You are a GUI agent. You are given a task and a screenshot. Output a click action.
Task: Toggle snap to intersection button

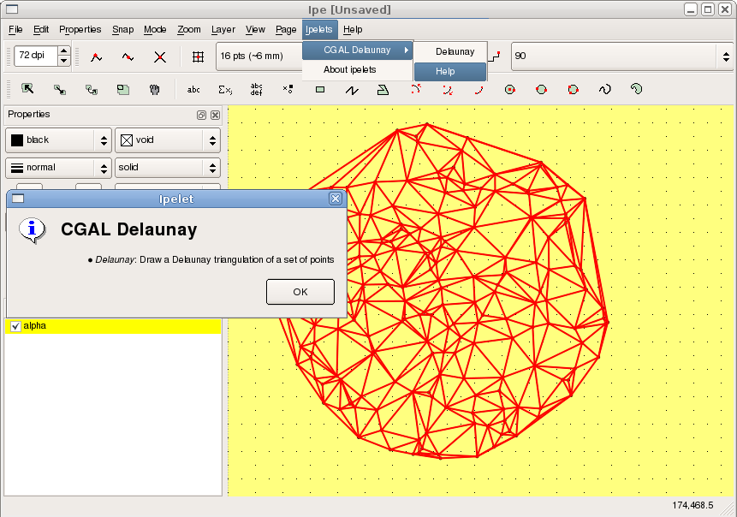point(160,56)
